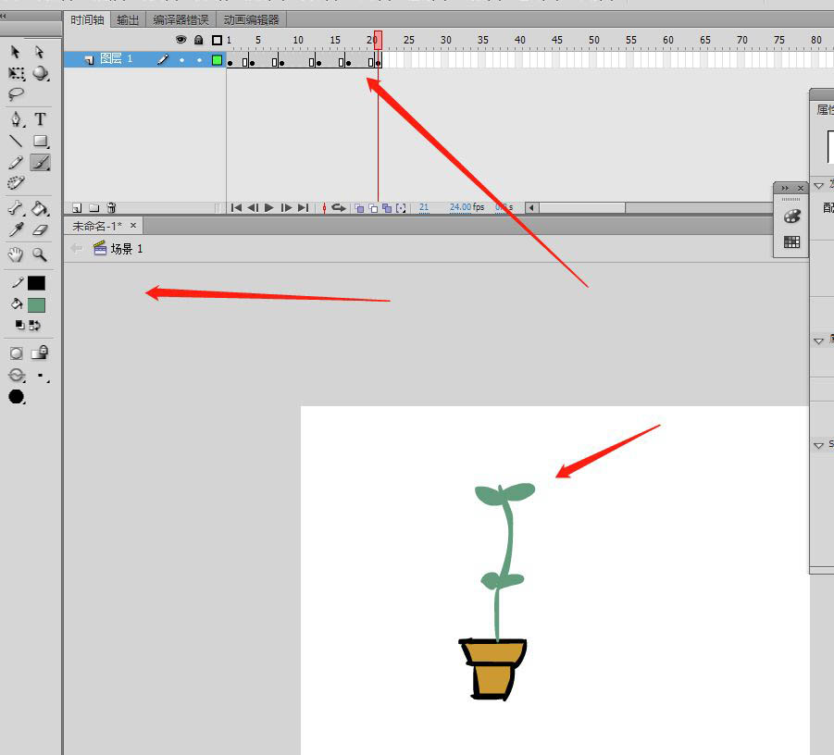Click the delete layer trash icon
Image resolution: width=834 pixels, height=755 pixels.
point(111,208)
